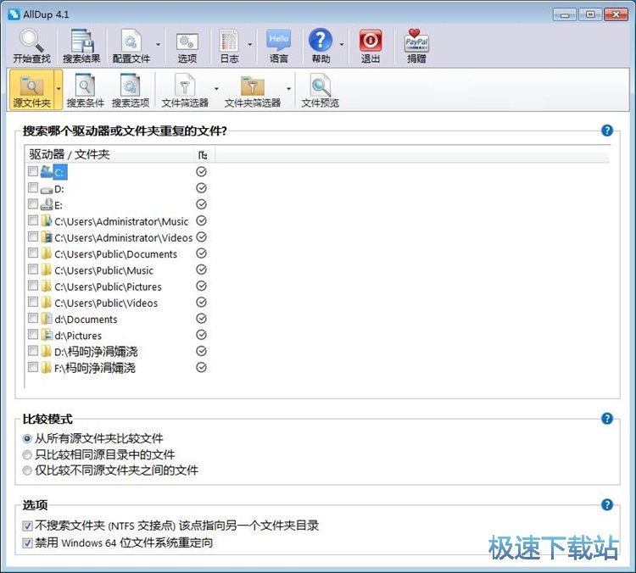Viewport: 636px width, 573px height.
Task: Click the AllDup app icon in title bar
Action: [14, 14]
